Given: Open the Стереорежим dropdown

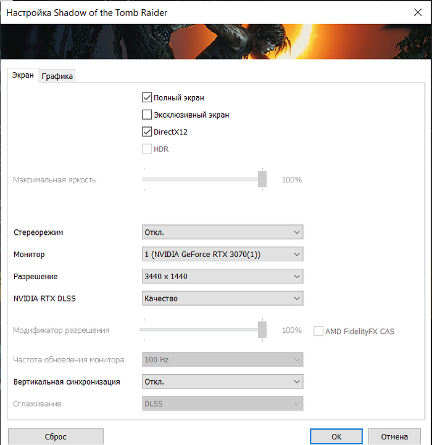Looking at the screenshot, I should tap(223, 232).
